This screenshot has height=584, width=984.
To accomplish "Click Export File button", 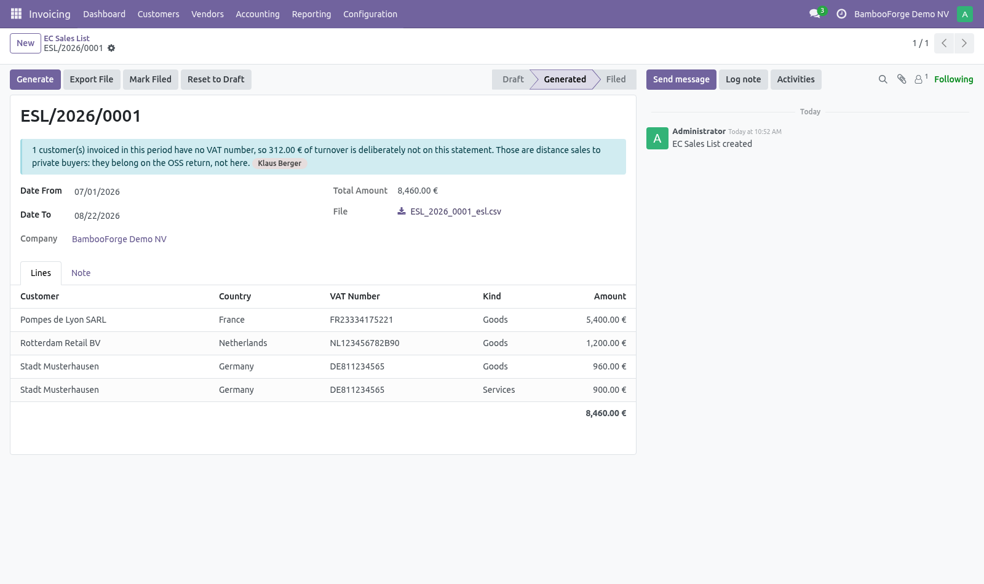I will pos(92,79).
